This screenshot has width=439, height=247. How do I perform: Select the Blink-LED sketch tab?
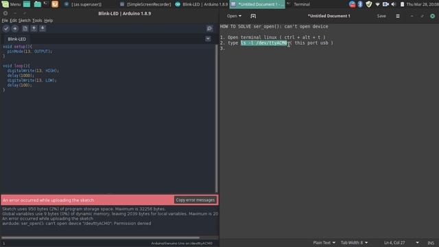(x=16, y=39)
